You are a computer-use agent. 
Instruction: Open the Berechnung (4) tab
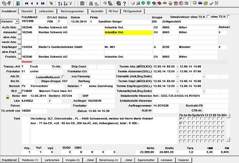[x=109, y=160]
